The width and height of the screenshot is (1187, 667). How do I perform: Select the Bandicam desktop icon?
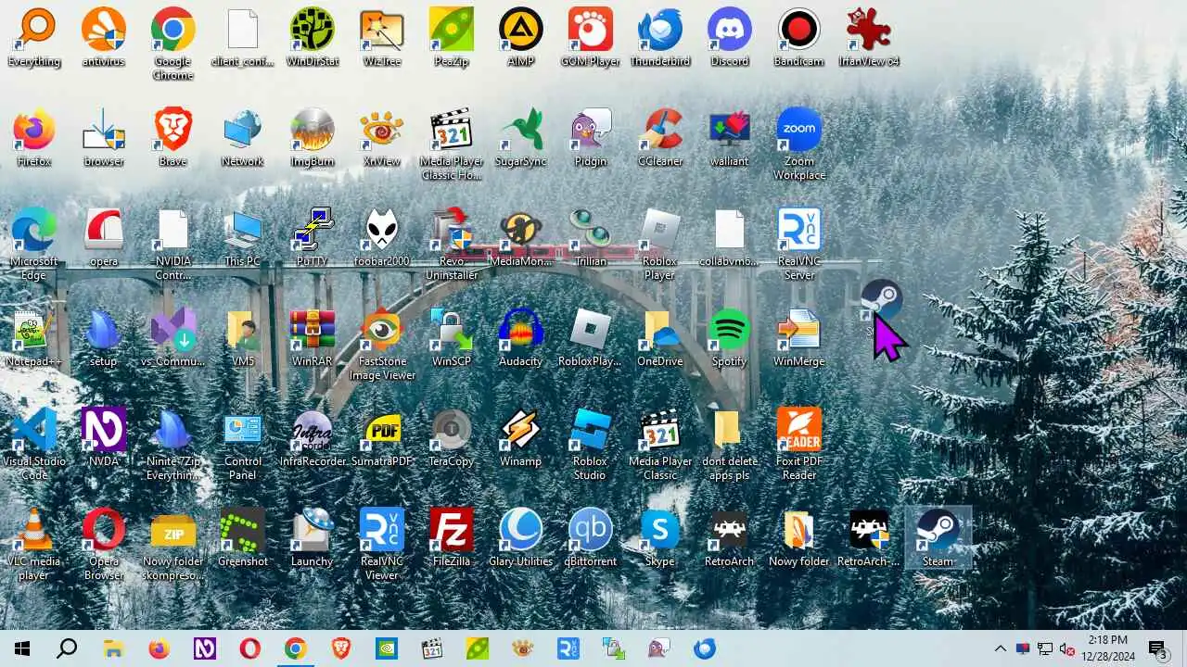coord(799,37)
